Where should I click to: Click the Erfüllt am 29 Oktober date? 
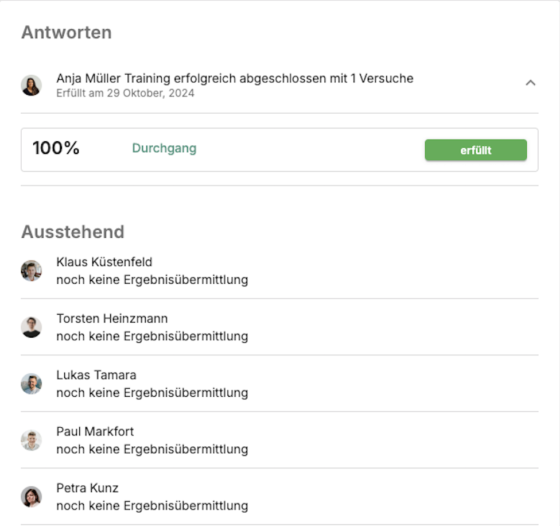point(125,93)
